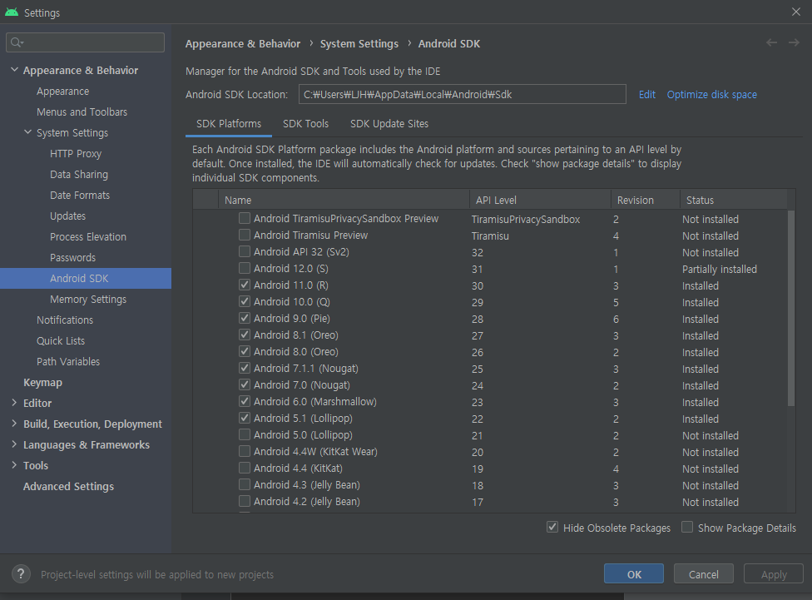This screenshot has height=600, width=812.
Task: Check Android 5.0 (Lollipop) checkbox
Action: (245, 434)
